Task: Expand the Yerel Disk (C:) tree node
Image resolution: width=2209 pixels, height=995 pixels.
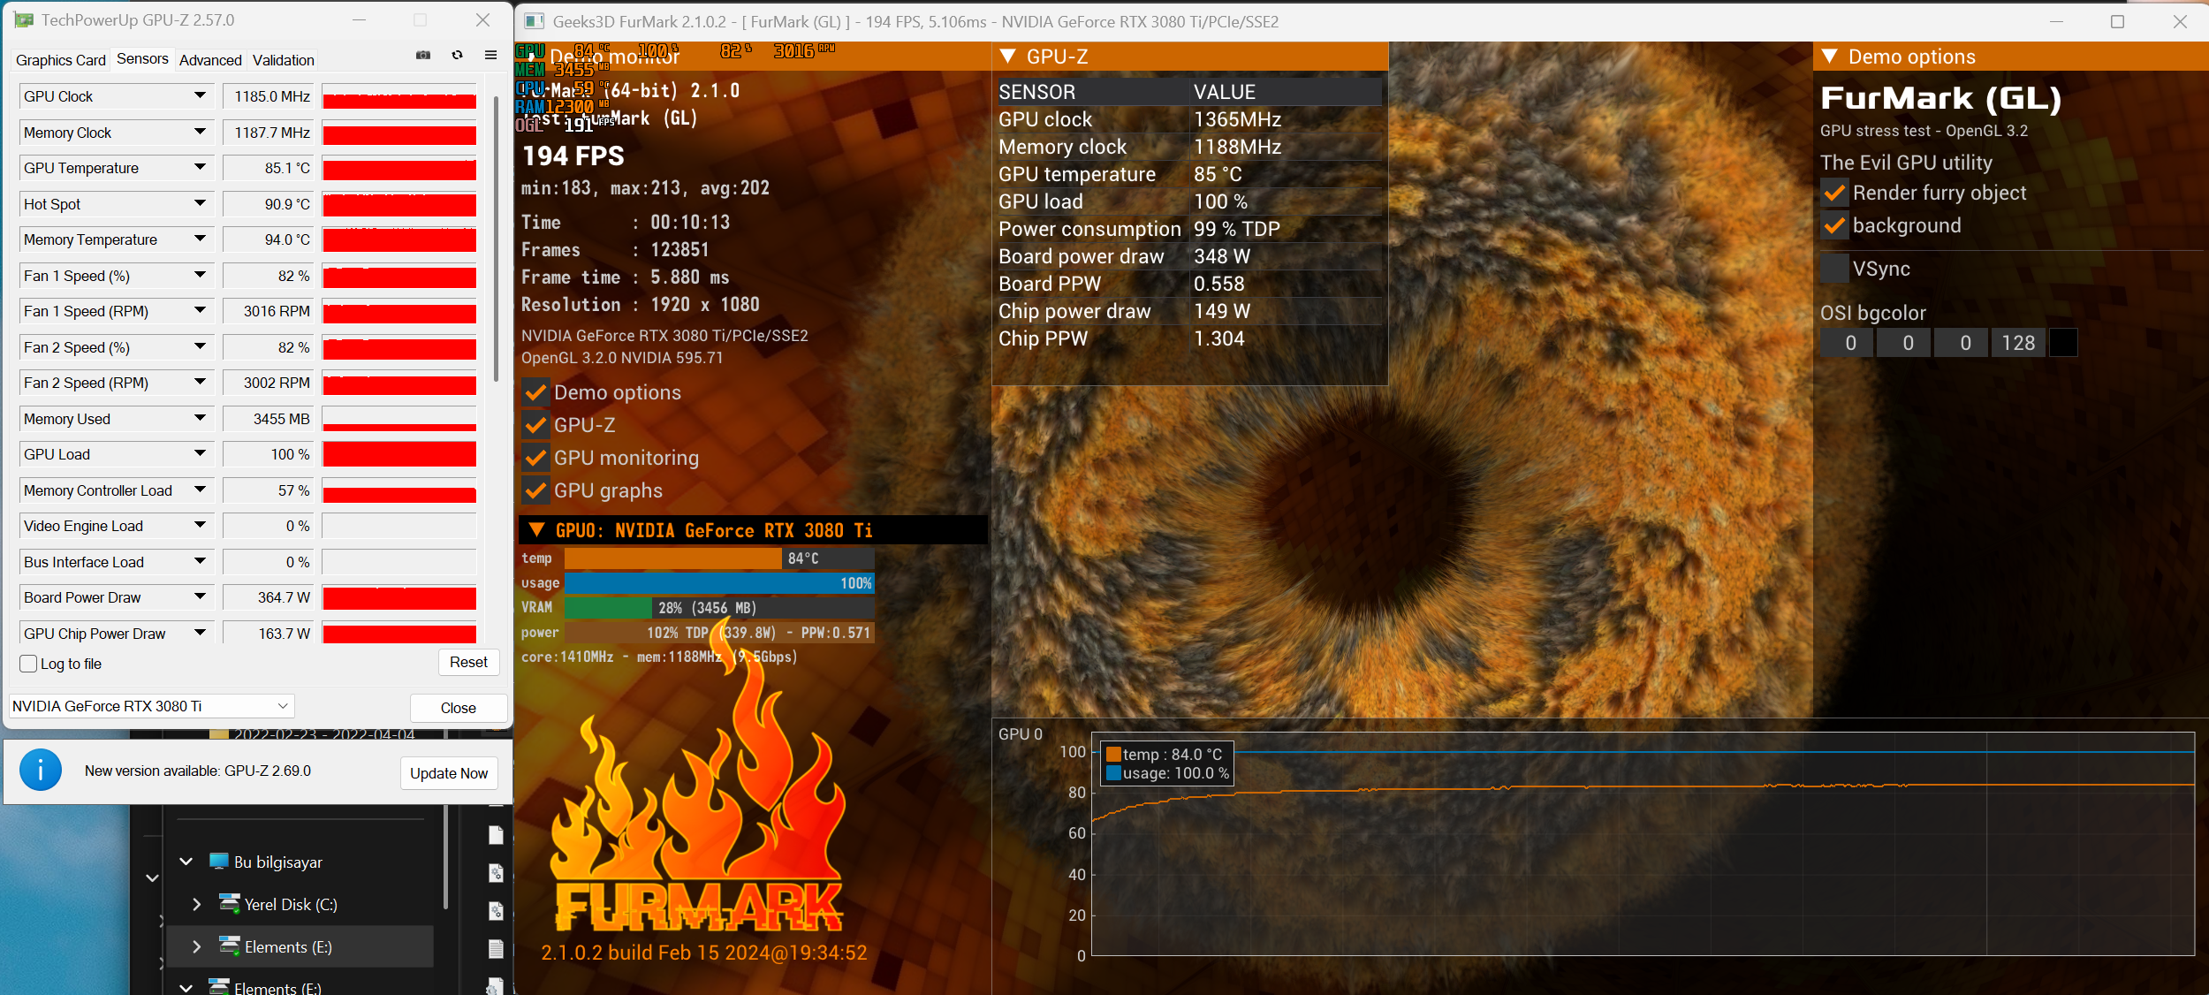Action: point(196,904)
